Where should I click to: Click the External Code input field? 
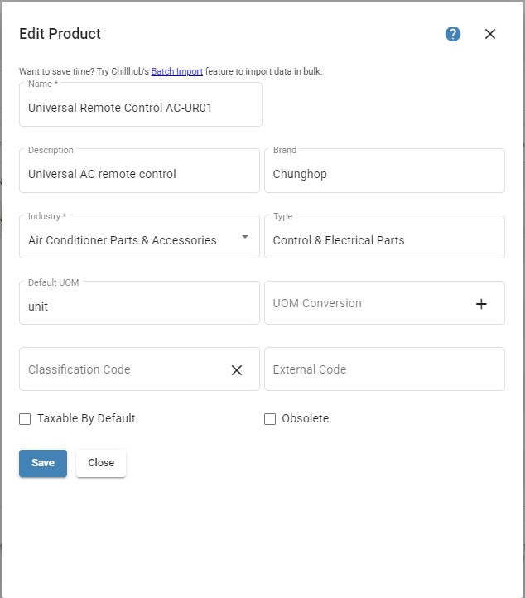[384, 370]
